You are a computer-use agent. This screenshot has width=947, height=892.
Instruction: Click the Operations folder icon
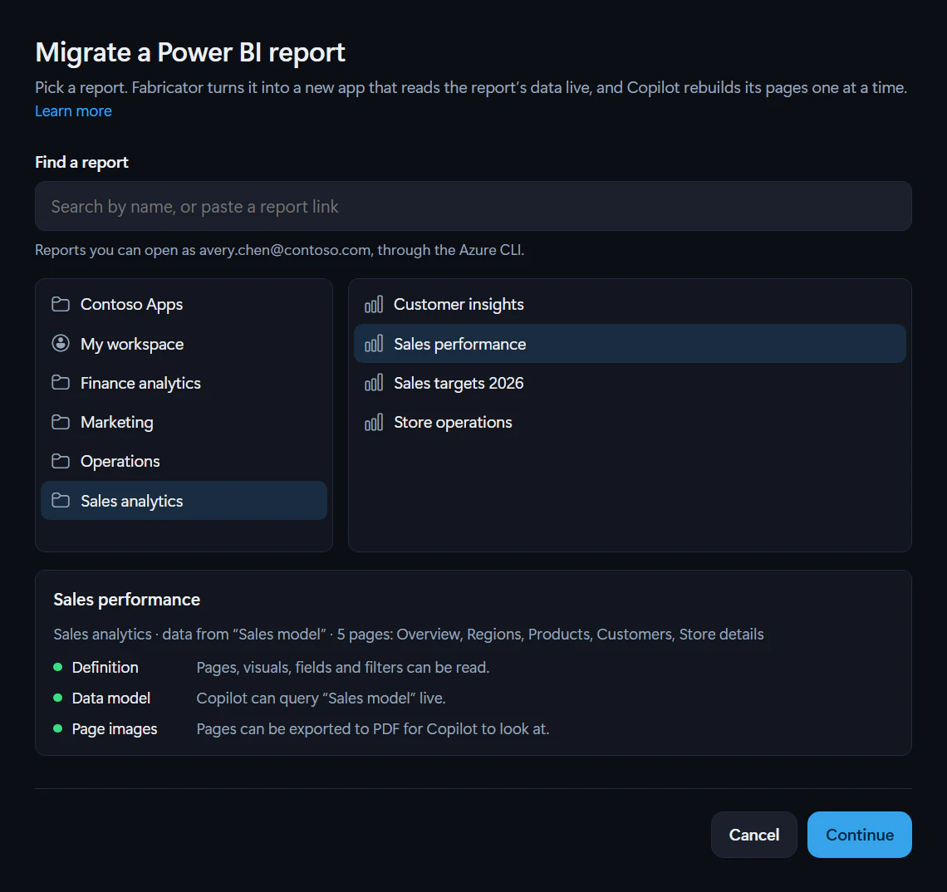[61, 462]
